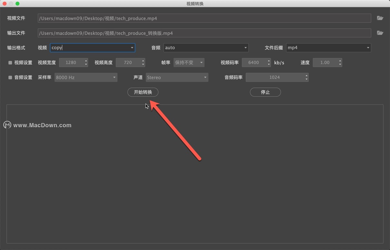The width and height of the screenshot is (390, 250).
Task: Browse for the 视频文件 input file
Action: (380, 18)
